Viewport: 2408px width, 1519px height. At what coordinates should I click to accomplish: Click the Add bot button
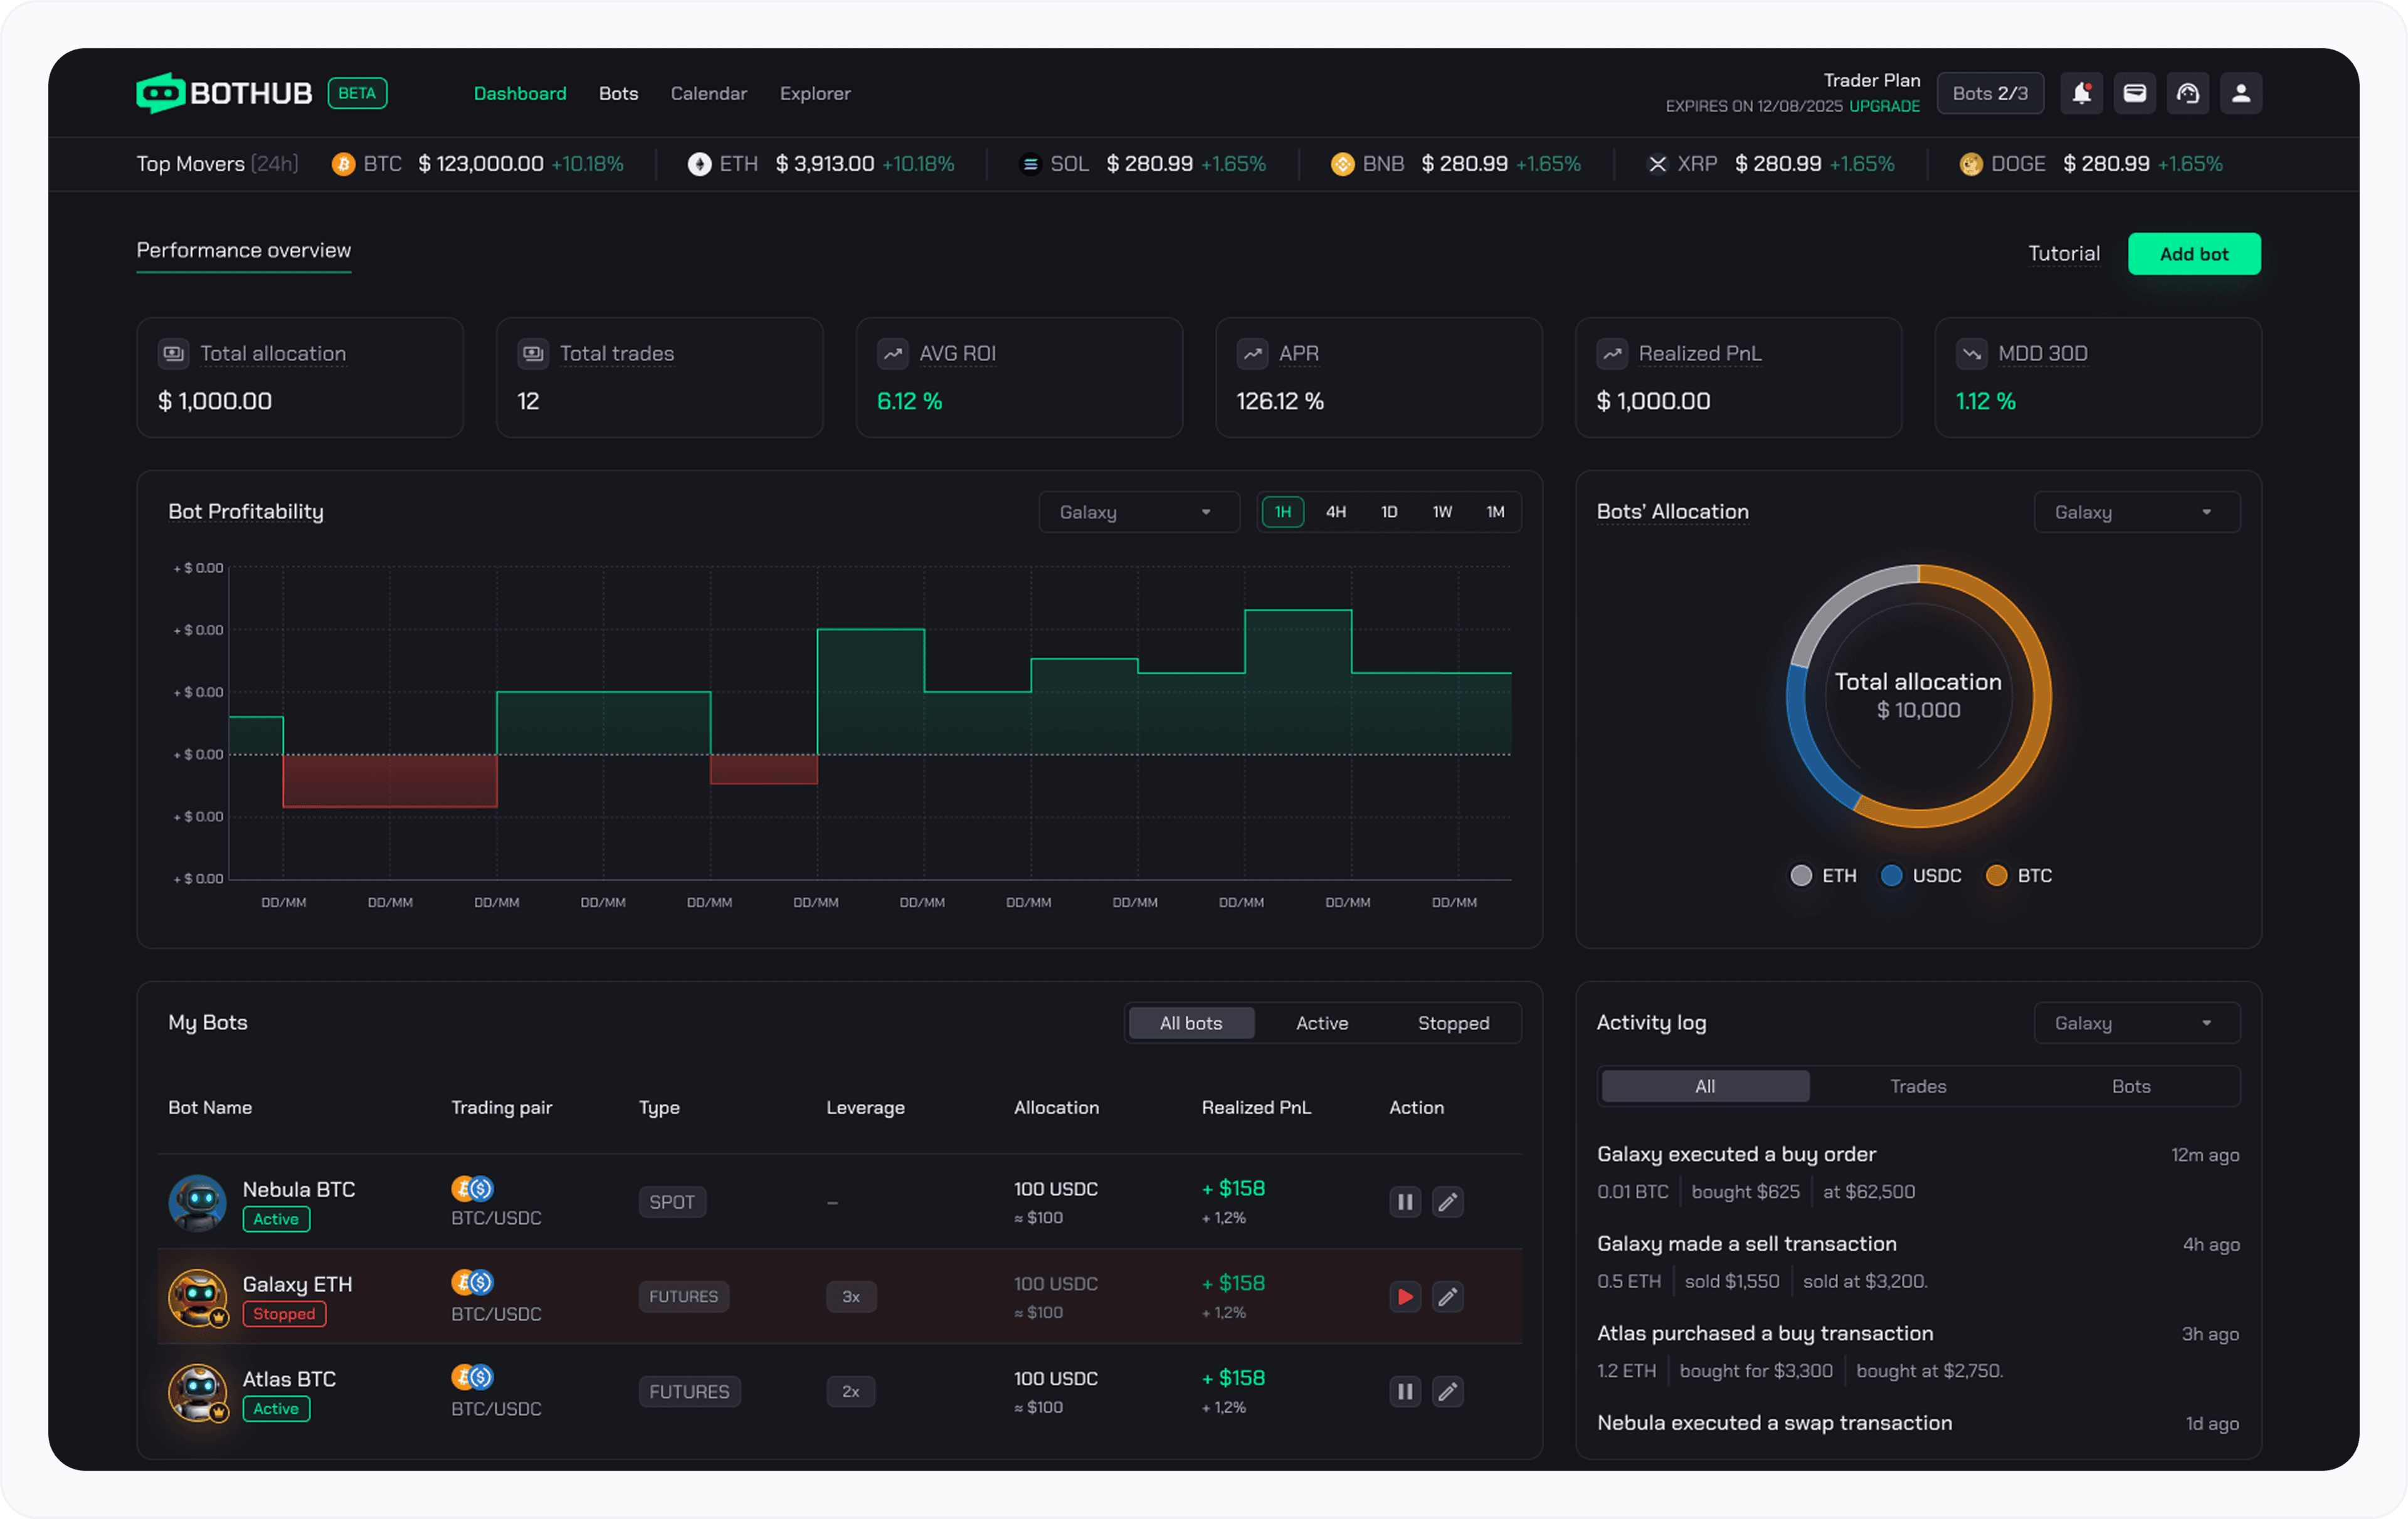[x=2194, y=253]
